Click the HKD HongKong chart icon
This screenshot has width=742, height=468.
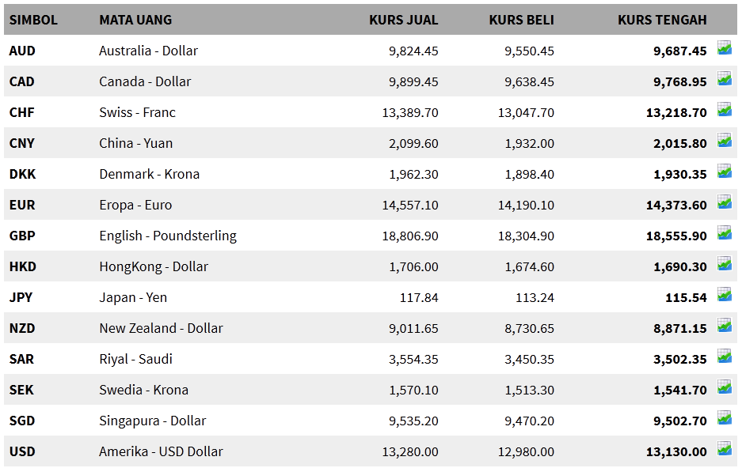[x=725, y=263]
